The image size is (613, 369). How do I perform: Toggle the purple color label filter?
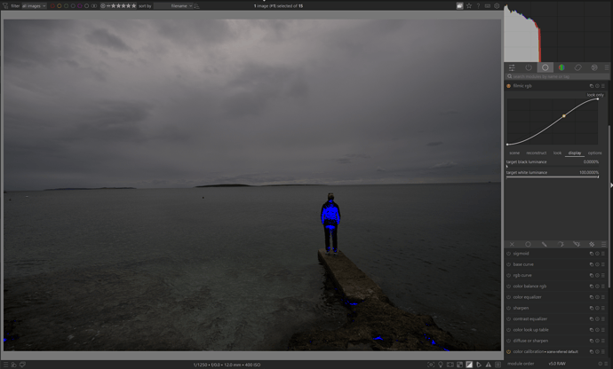(x=80, y=6)
